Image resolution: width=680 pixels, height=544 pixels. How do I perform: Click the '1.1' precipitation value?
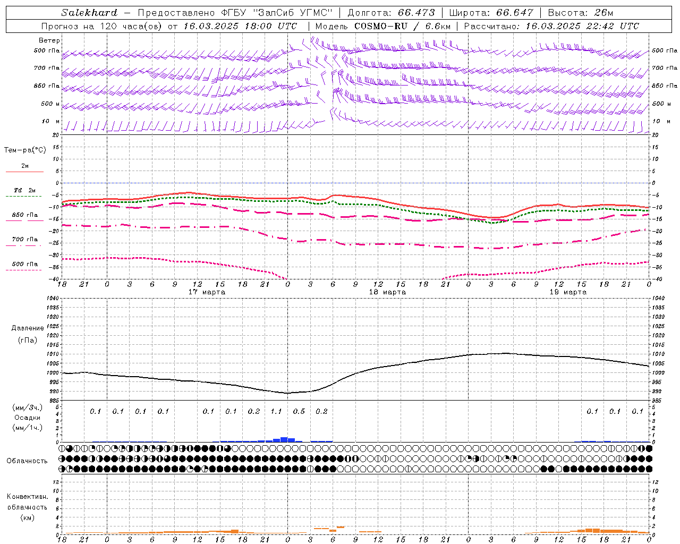click(x=276, y=411)
